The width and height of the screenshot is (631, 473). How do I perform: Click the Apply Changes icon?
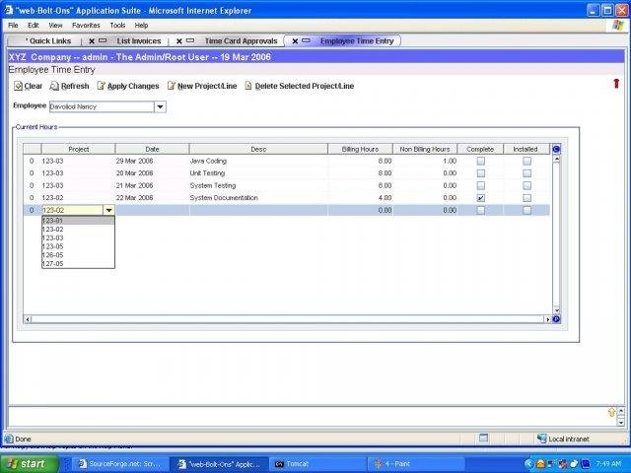[102, 86]
